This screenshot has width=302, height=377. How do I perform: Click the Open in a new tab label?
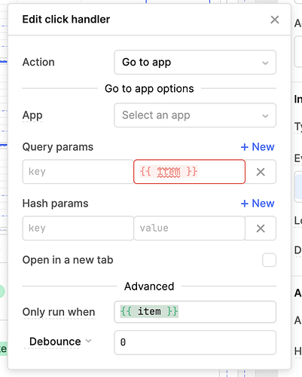click(68, 260)
